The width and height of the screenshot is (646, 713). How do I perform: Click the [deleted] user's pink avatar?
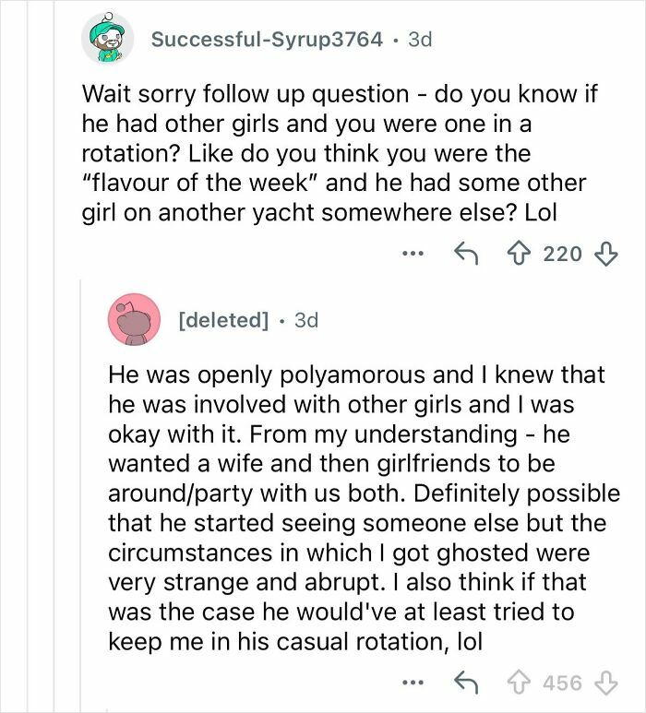[135, 321]
